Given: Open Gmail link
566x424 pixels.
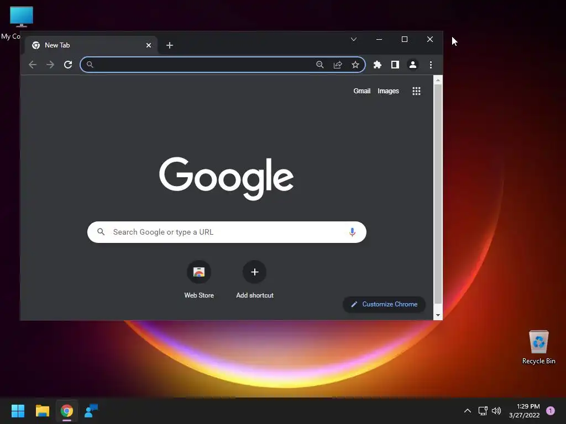Looking at the screenshot, I should pos(361,91).
